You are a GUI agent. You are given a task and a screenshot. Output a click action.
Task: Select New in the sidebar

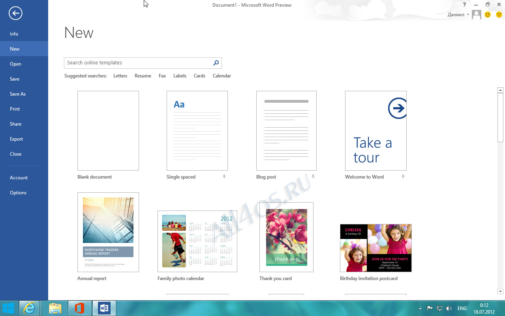click(x=24, y=49)
